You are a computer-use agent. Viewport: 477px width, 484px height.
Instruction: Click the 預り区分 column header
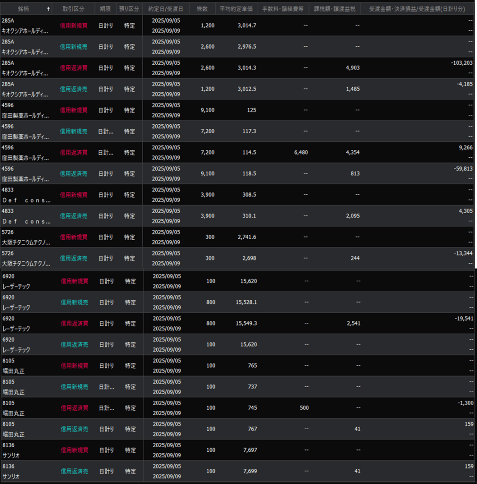tap(129, 9)
